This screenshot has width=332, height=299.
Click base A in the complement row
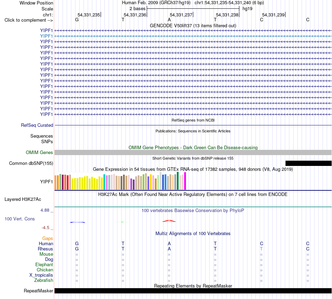click(169, 20)
